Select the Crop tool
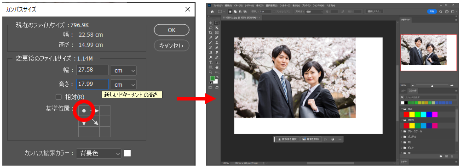 (210, 33)
